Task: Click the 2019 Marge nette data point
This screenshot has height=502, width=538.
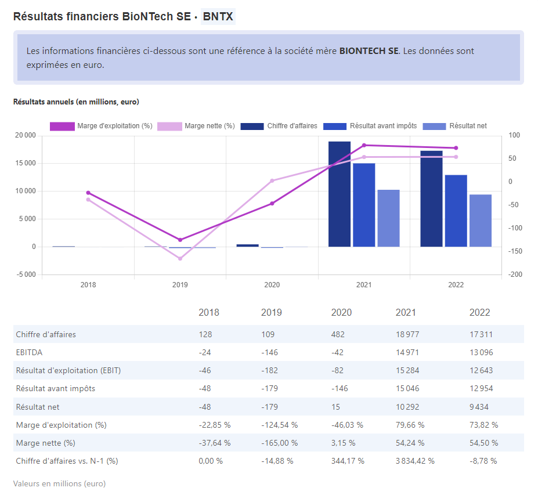Action: (180, 258)
